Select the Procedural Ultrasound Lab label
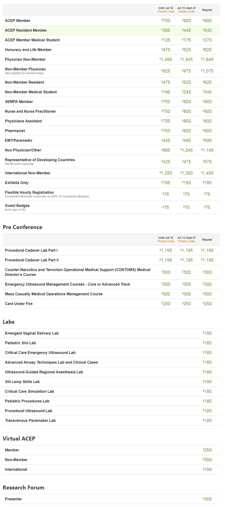Image resolution: width=225 pixels, height=507 pixels. coord(28,412)
